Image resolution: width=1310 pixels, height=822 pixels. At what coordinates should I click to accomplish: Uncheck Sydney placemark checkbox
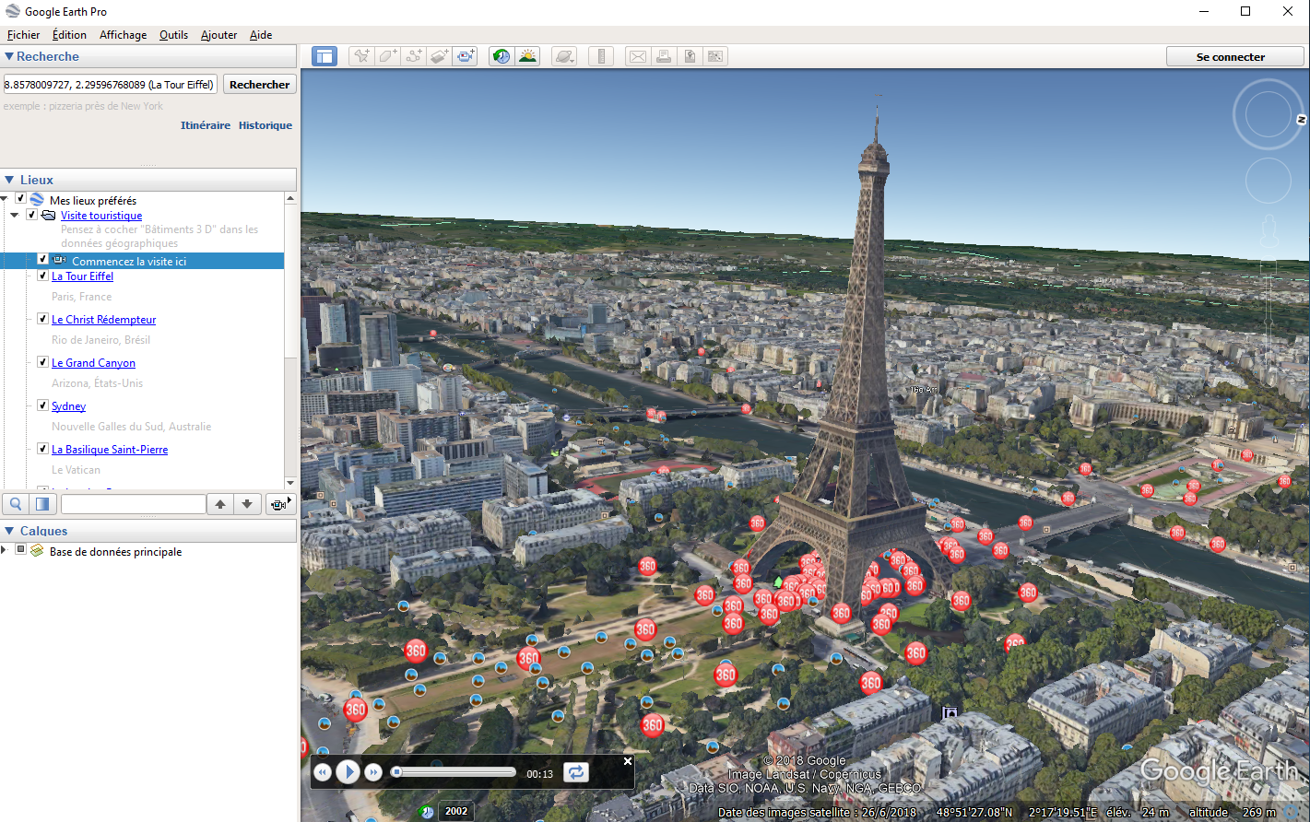tap(42, 405)
